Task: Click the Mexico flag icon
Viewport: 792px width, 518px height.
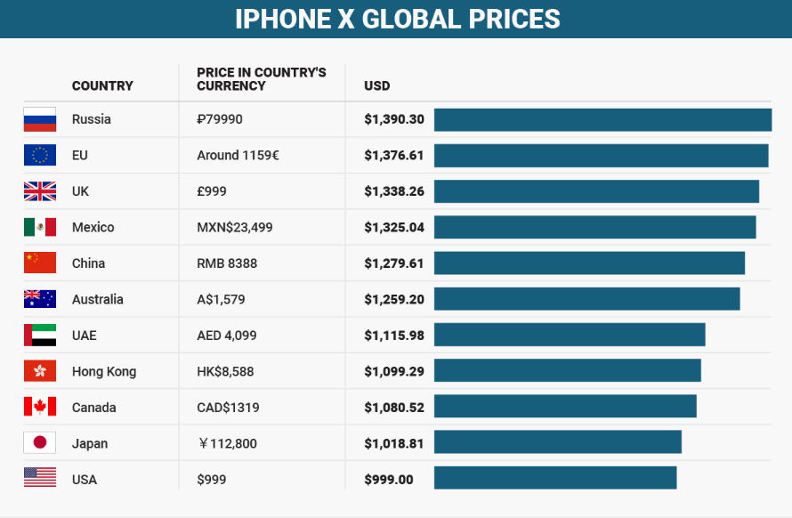Action: click(x=40, y=227)
